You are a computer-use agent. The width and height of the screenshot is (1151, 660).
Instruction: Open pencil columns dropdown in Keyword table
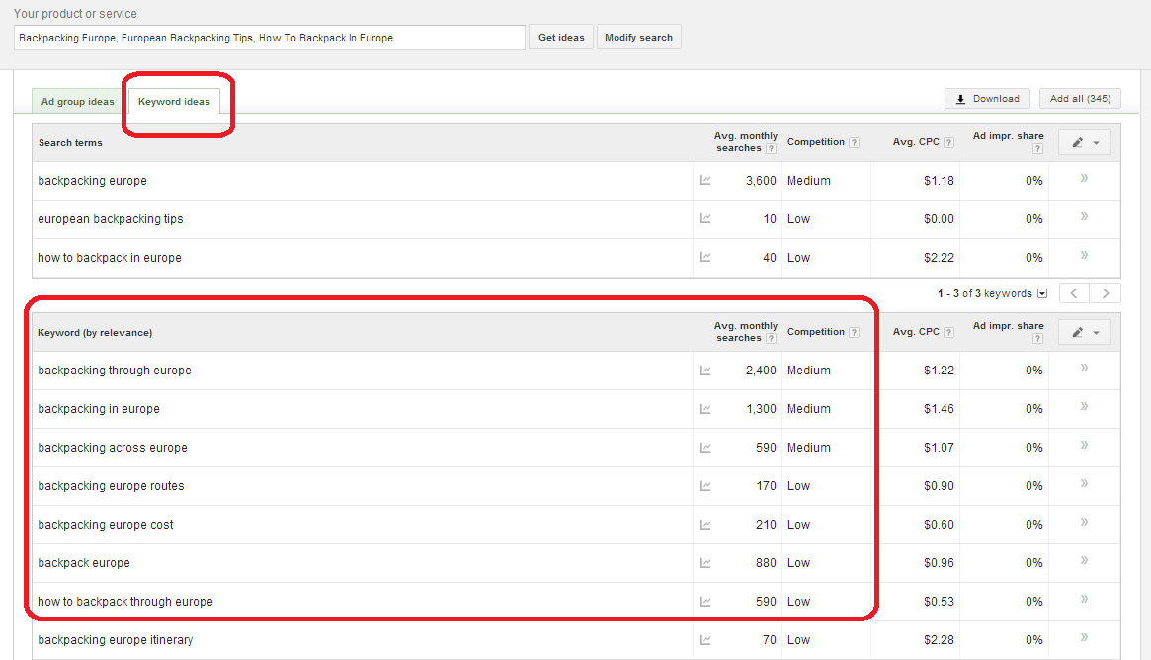coord(1084,332)
